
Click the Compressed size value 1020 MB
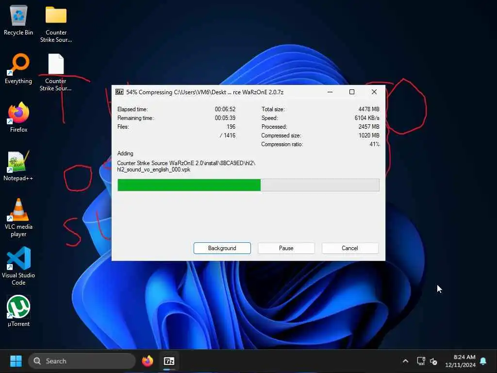[369, 136]
